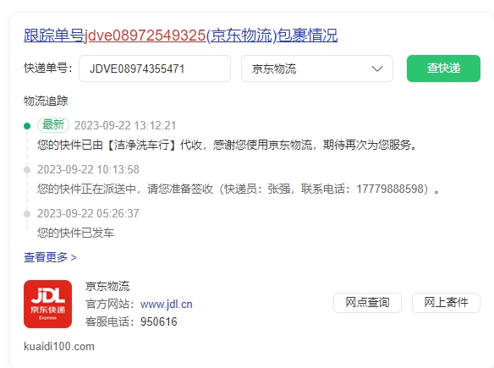Viewport: 494px width, 368px height.
Task: Click the 网点查询 button
Action: tap(367, 303)
